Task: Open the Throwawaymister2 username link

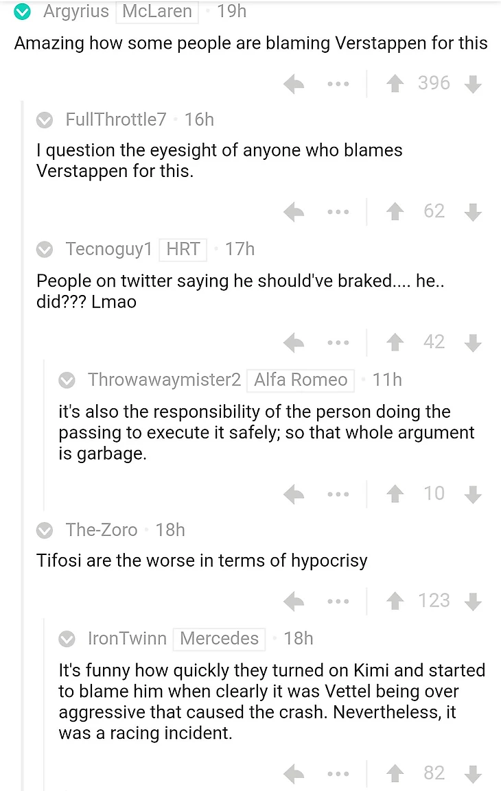Action: click(164, 379)
